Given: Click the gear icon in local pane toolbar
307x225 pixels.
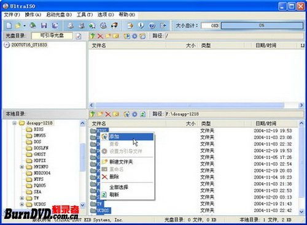Looking at the screenshot, I should (134, 114).
